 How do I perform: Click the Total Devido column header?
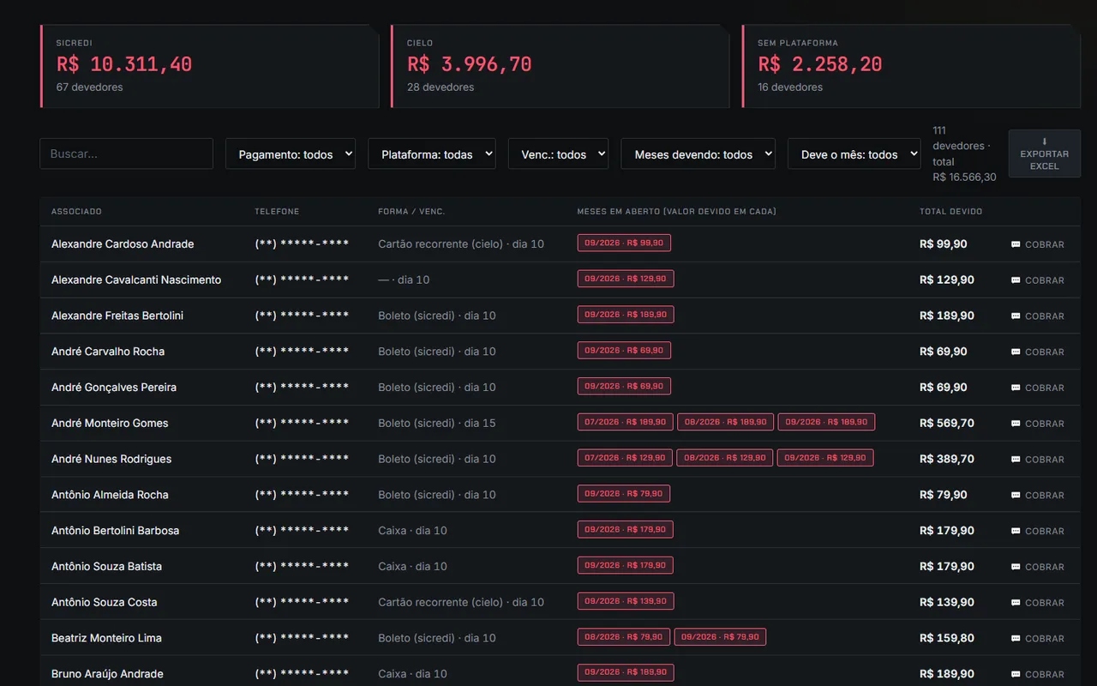(x=950, y=212)
